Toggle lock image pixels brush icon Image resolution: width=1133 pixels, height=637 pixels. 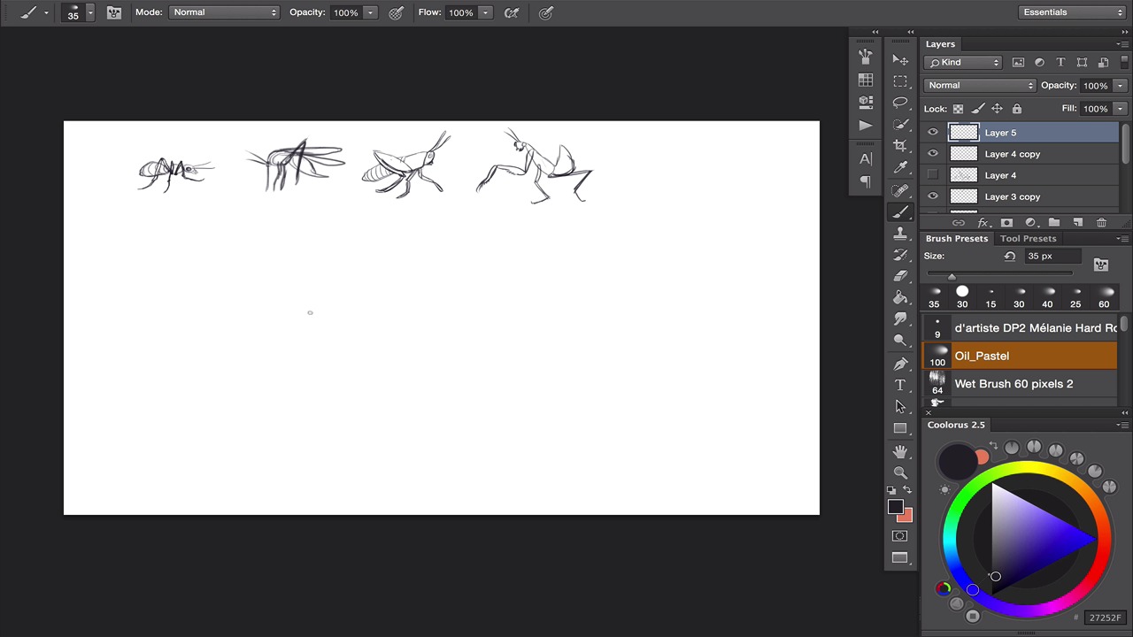[x=977, y=109]
